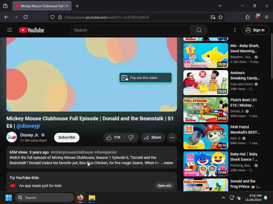The height and width of the screenshot is (204, 273).
Task: Share this video
Action: coord(153,138)
